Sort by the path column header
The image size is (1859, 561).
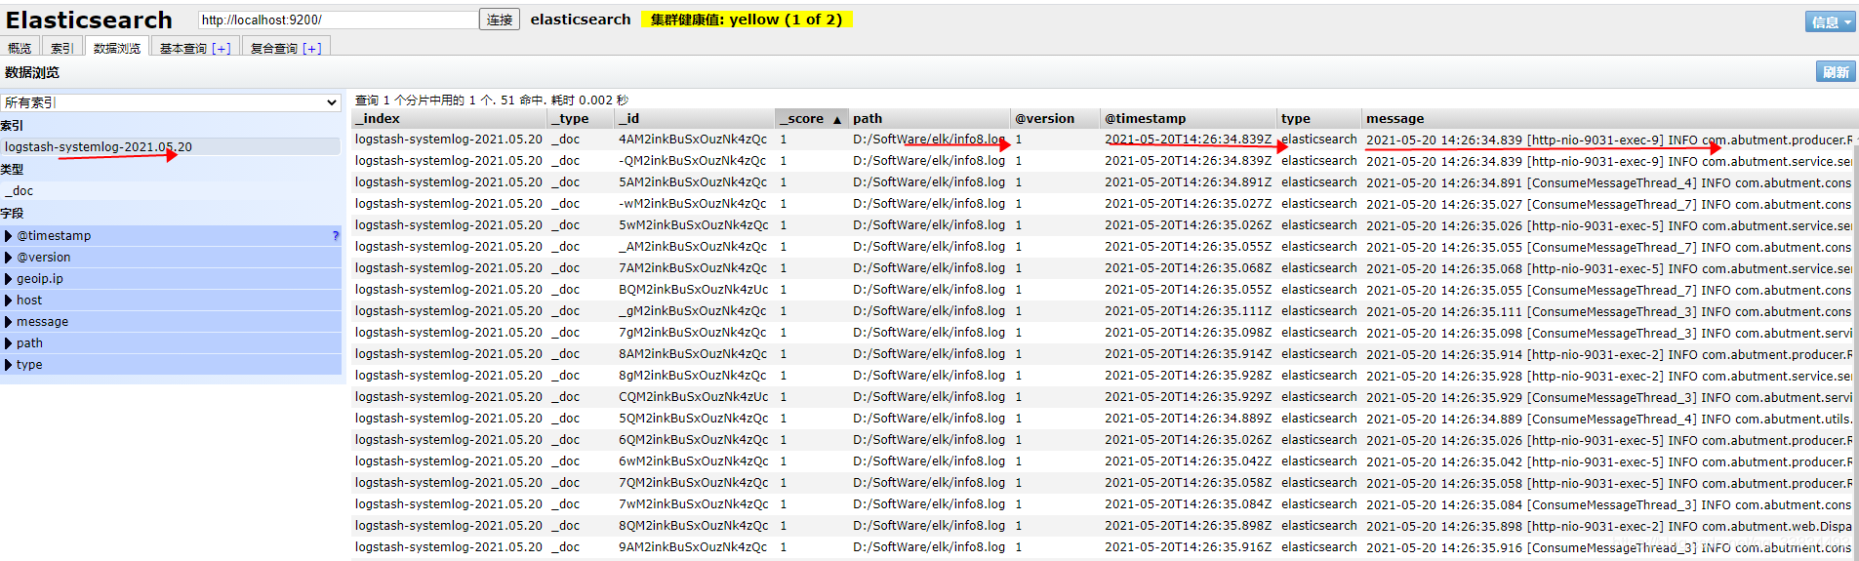click(x=929, y=119)
